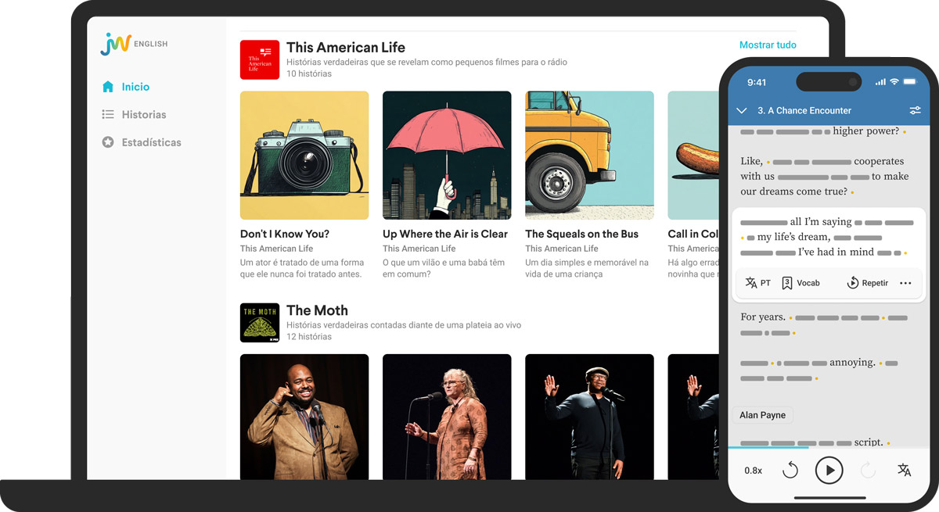
Task: Change the 0.8x playback speed
Action: coord(753,471)
